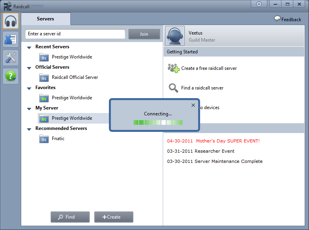309x230 pixels.
Task: Collapse the Favorites group
Action: [29, 88]
